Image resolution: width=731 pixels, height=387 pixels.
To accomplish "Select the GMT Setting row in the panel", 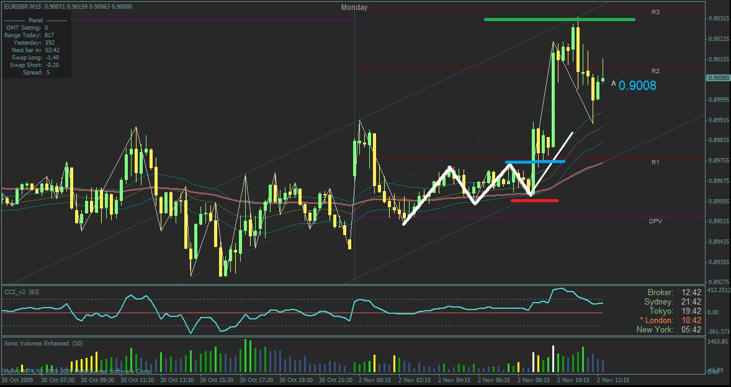I will pyautogui.click(x=27, y=28).
